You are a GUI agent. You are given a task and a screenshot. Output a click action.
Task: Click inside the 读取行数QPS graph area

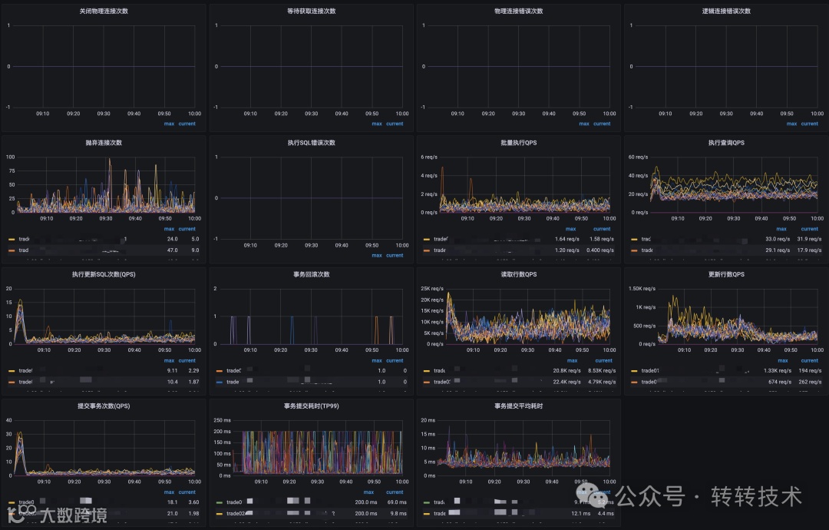[527, 316]
